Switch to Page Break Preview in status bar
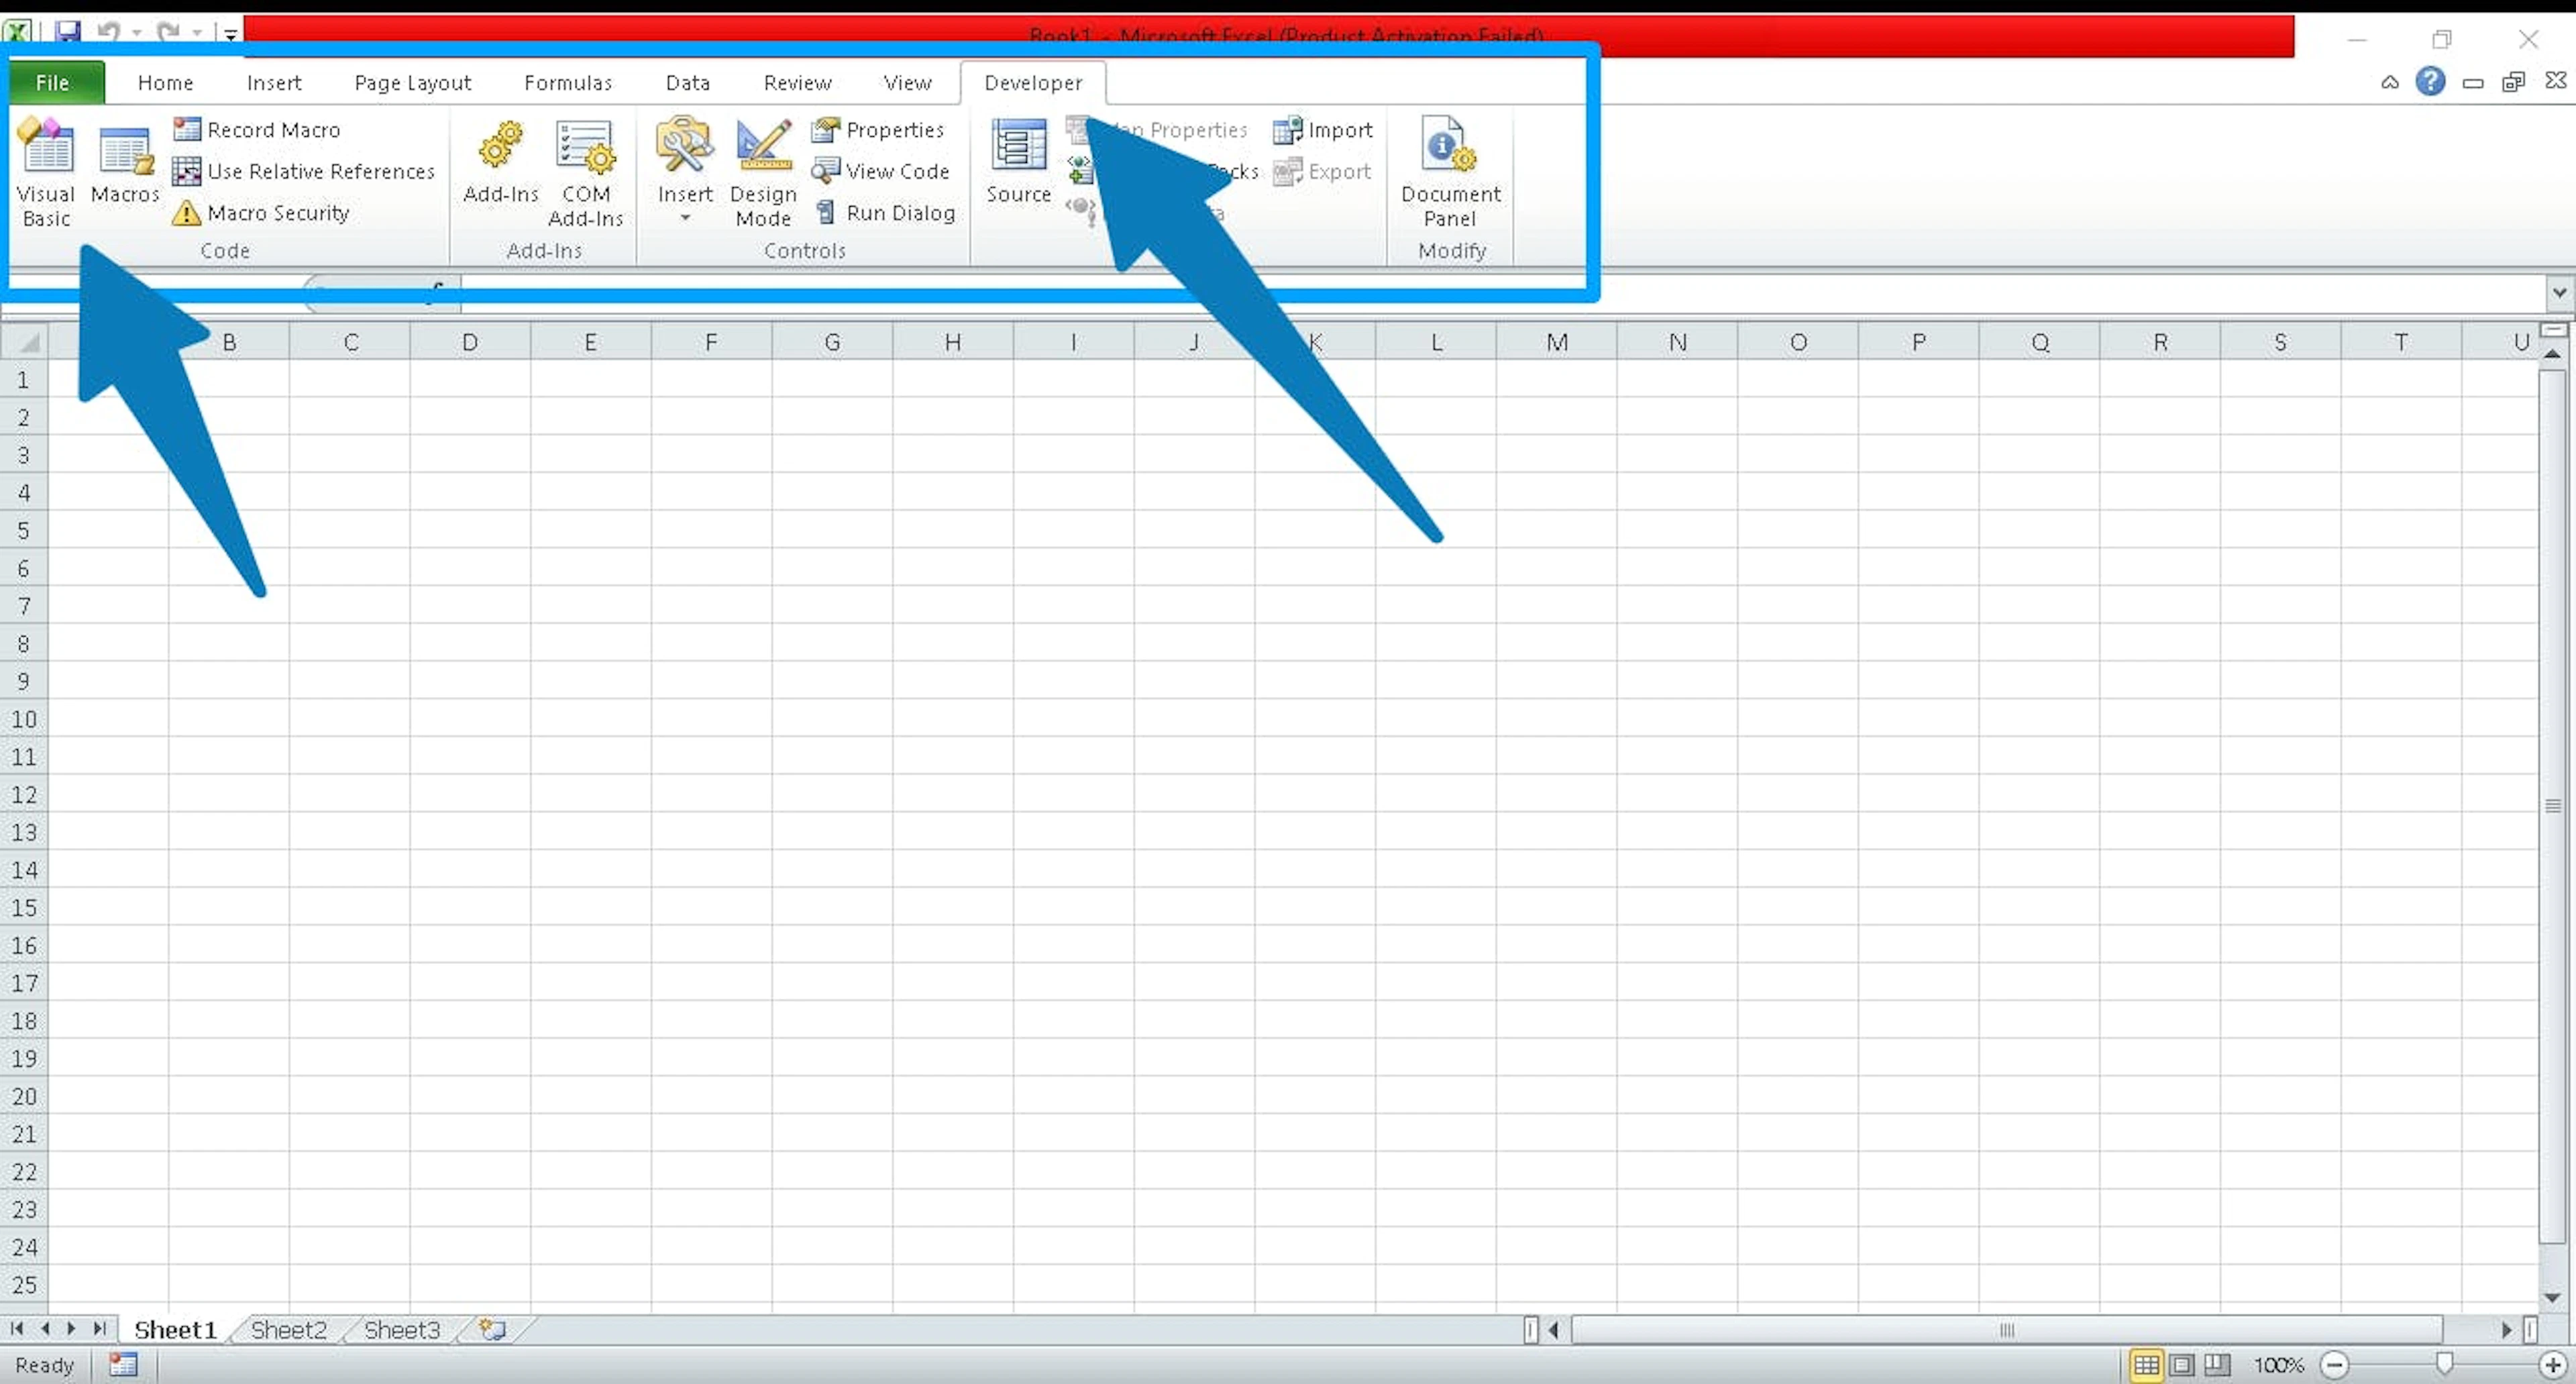This screenshot has width=2576, height=1384. pyautogui.click(x=2217, y=1365)
